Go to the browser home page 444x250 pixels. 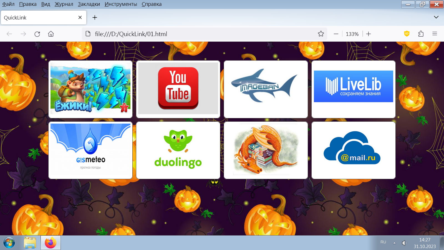coord(51,34)
